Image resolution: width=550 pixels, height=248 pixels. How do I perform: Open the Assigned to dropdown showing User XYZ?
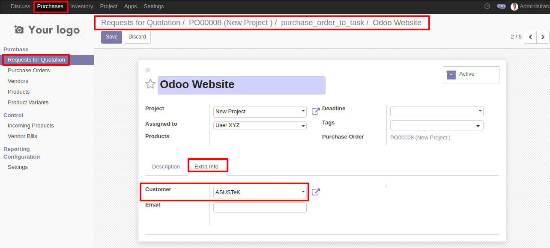pos(260,125)
